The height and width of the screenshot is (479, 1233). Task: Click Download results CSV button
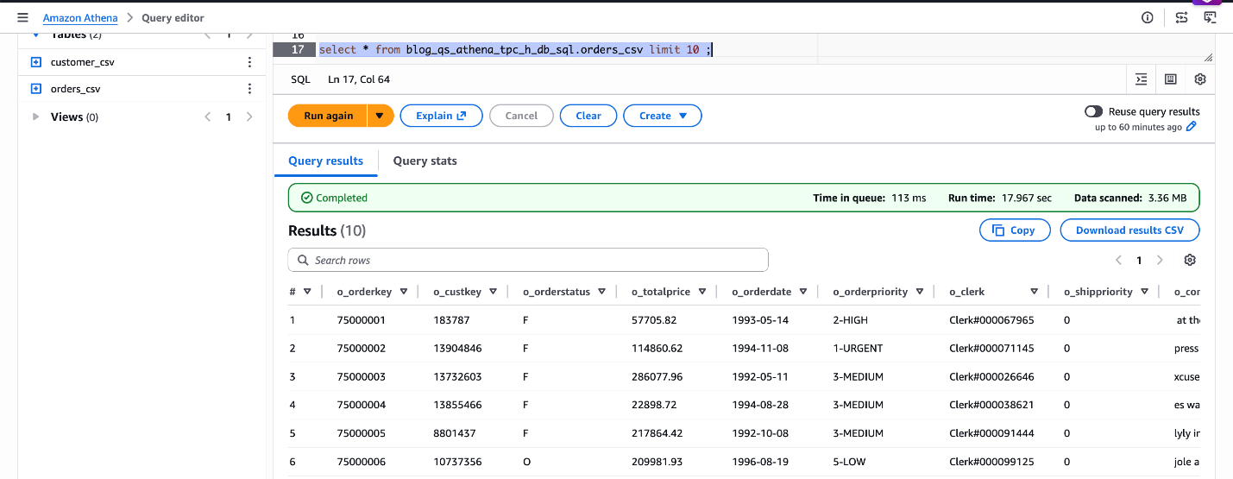tap(1130, 230)
